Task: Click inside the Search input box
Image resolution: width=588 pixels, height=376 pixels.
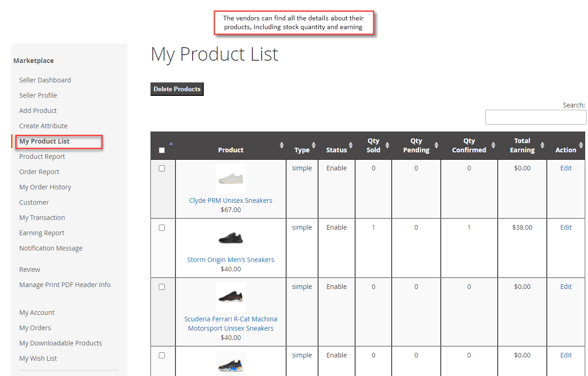Action: tap(536, 117)
